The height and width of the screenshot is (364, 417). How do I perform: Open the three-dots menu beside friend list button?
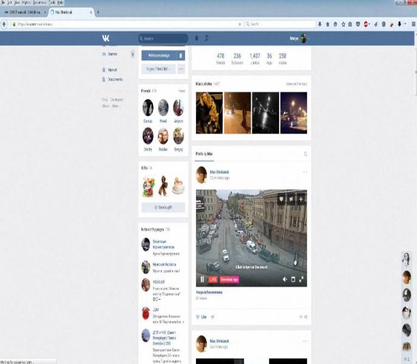point(181,69)
